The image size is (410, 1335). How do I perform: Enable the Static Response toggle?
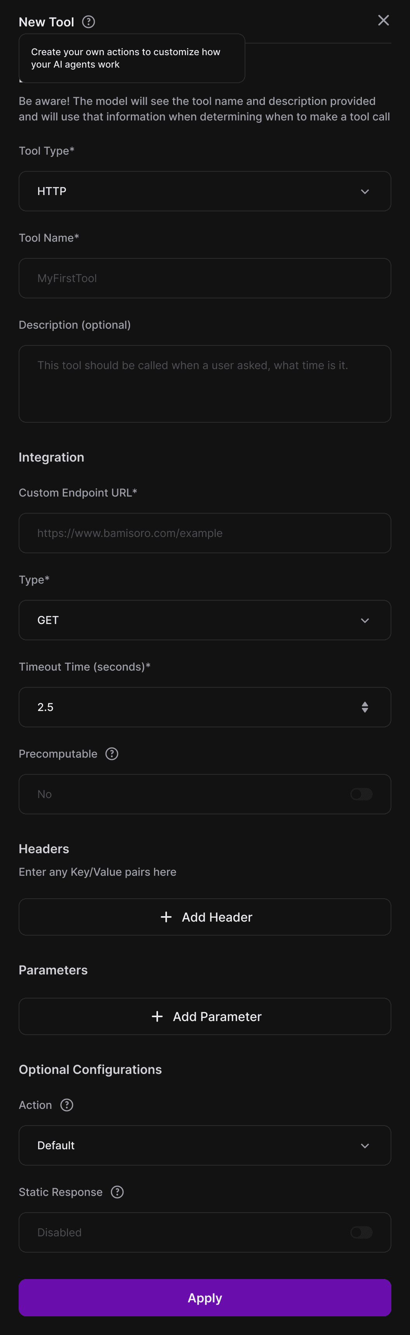tap(361, 1232)
